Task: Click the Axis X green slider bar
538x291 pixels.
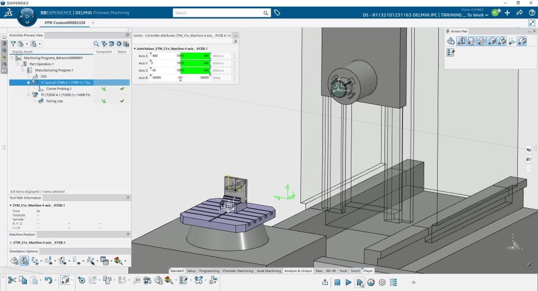Action: click(x=195, y=56)
